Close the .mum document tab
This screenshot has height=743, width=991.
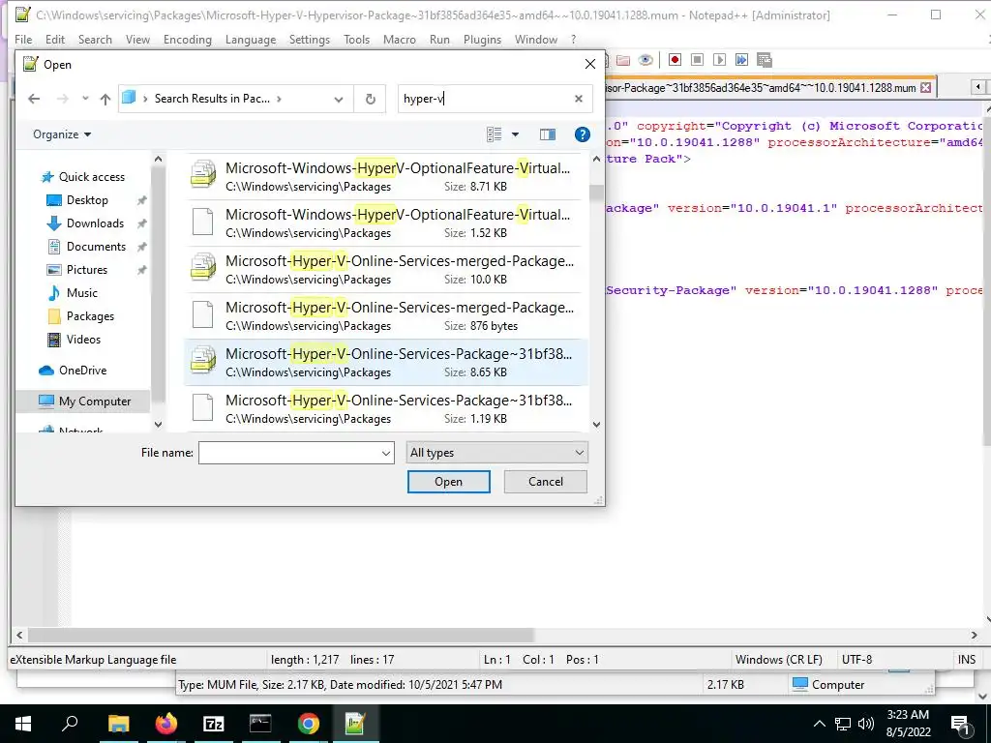point(925,88)
